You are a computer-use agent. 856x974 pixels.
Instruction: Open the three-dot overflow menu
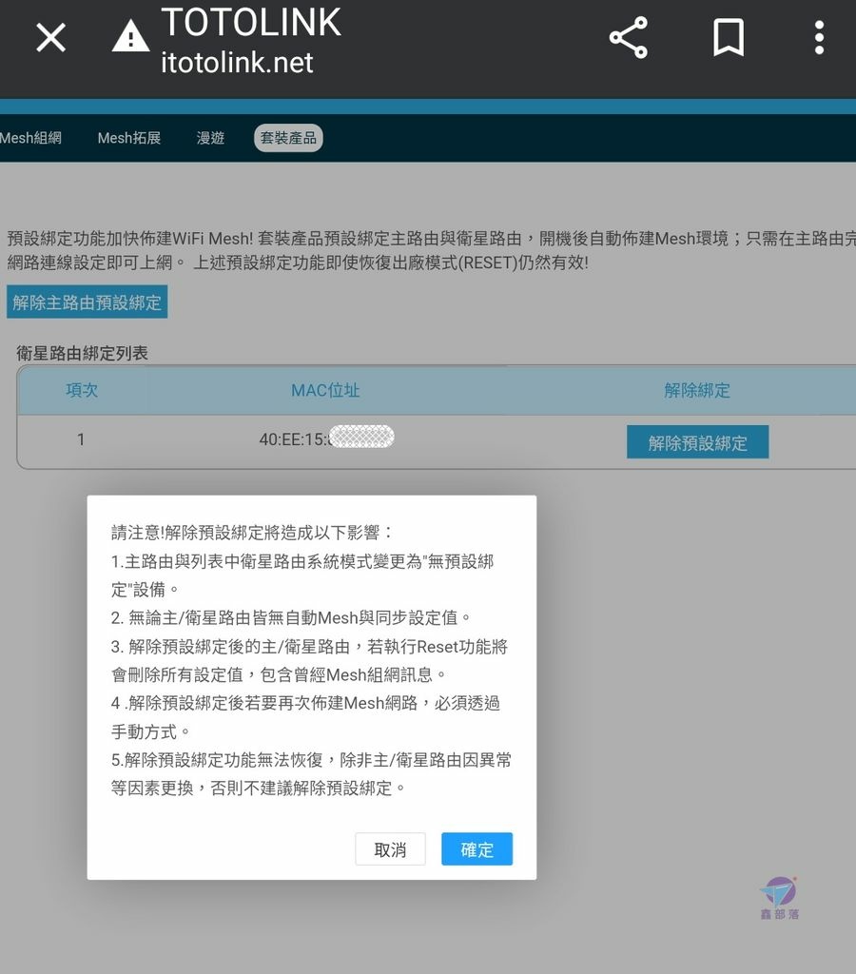click(x=819, y=37)
